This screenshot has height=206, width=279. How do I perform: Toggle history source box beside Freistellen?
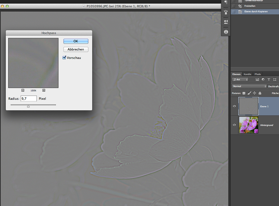pyautogui.click(x=233, y=6)
